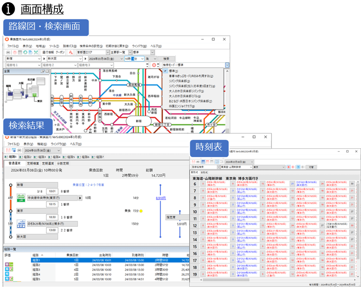This screenshot has width=361, height=289.
Task: Click the red 'A' font icon
Action: [71, 53]
